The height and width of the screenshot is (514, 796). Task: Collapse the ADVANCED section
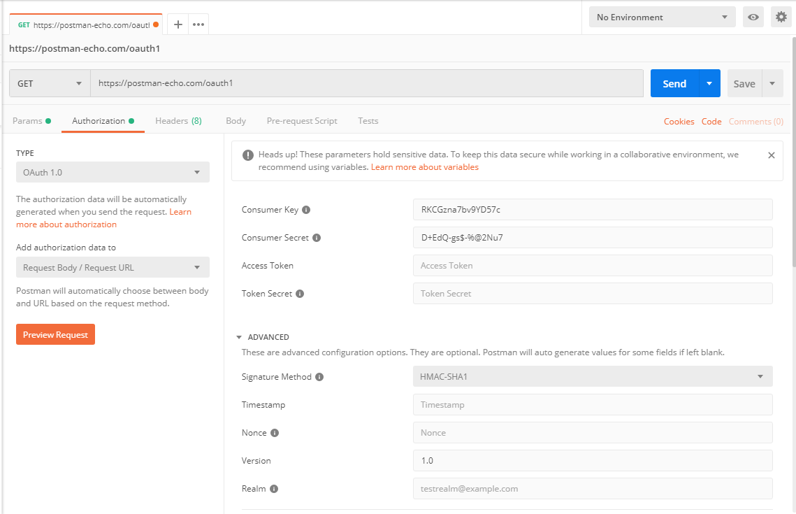pos(239,337)
